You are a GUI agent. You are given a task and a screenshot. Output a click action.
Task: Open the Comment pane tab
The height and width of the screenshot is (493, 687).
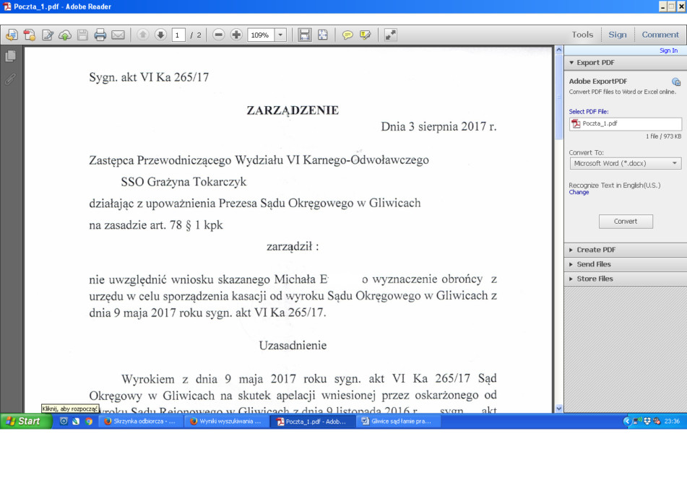point(660,35)
